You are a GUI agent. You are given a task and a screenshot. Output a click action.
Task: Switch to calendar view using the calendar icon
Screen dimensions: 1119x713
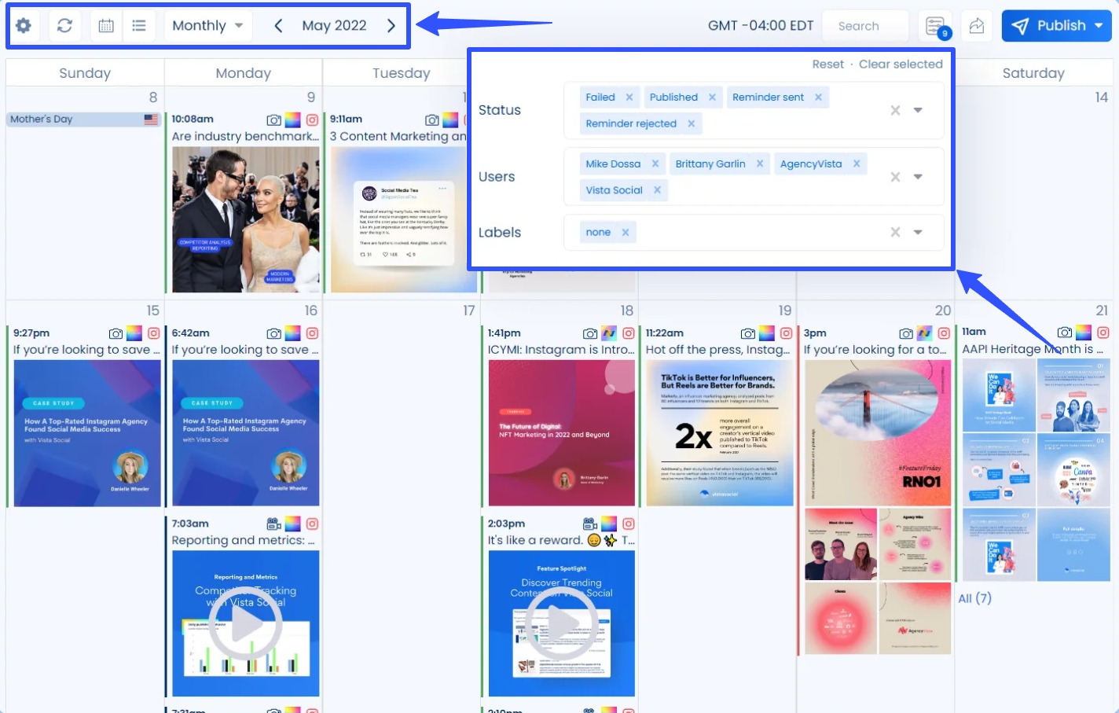click(x=105, y=25)
